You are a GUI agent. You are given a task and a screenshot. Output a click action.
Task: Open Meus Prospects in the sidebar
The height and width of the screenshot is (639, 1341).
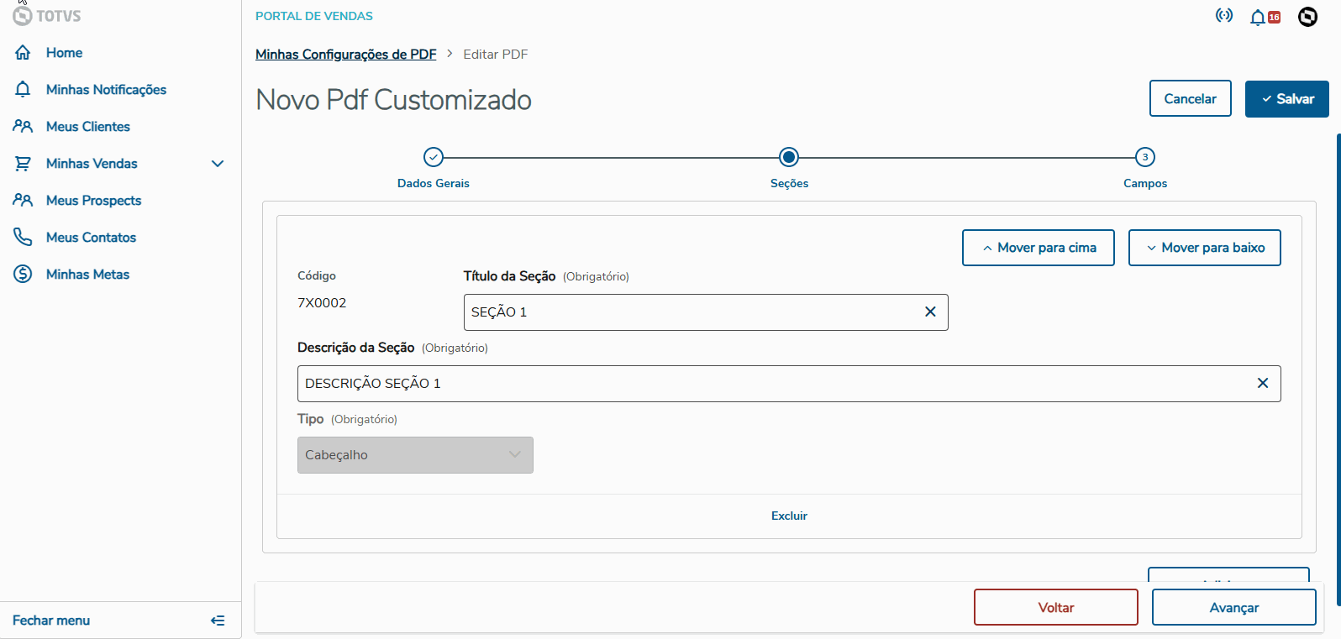tap(93, 201)
